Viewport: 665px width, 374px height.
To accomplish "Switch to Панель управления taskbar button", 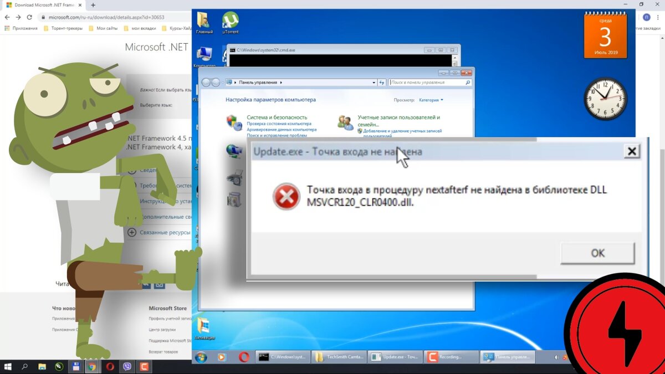I will 508,357.
